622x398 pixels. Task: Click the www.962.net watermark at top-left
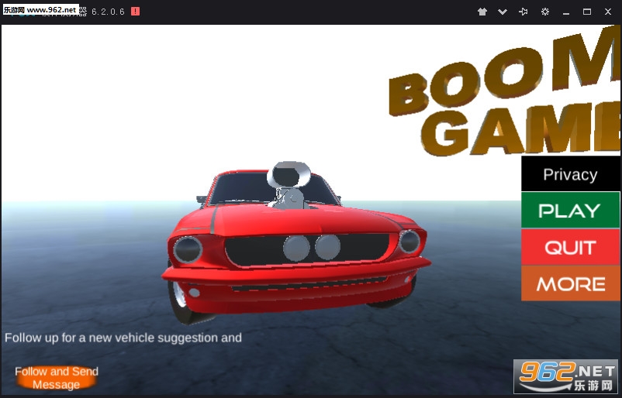click(x=40, y=10)
